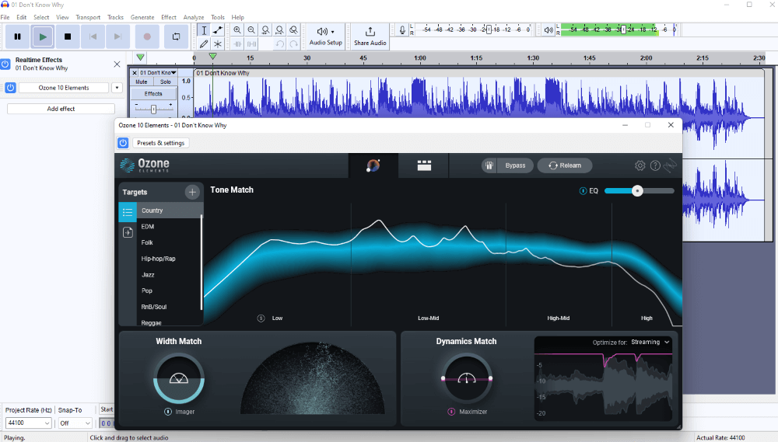Viewport: 778px width, 442px height.
Task: Click the Add effect button
Action: [61, 109]
